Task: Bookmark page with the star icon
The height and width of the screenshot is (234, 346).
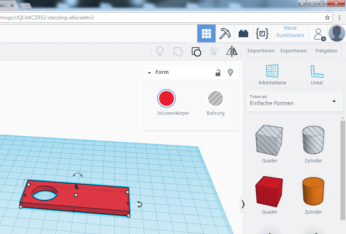Action: tap(327, 18)
